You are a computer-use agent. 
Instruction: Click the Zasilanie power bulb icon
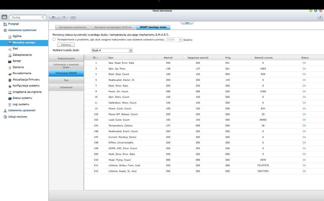point(10,67)
